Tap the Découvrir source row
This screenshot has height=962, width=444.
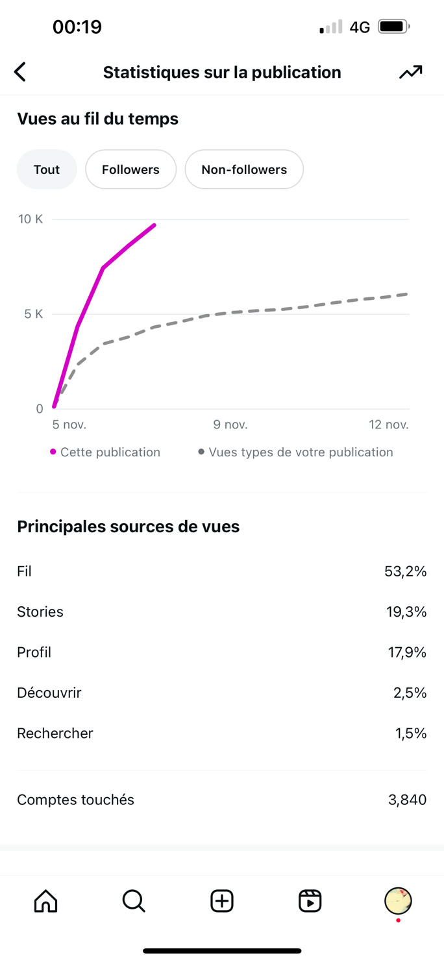click(x=222, y=693)
